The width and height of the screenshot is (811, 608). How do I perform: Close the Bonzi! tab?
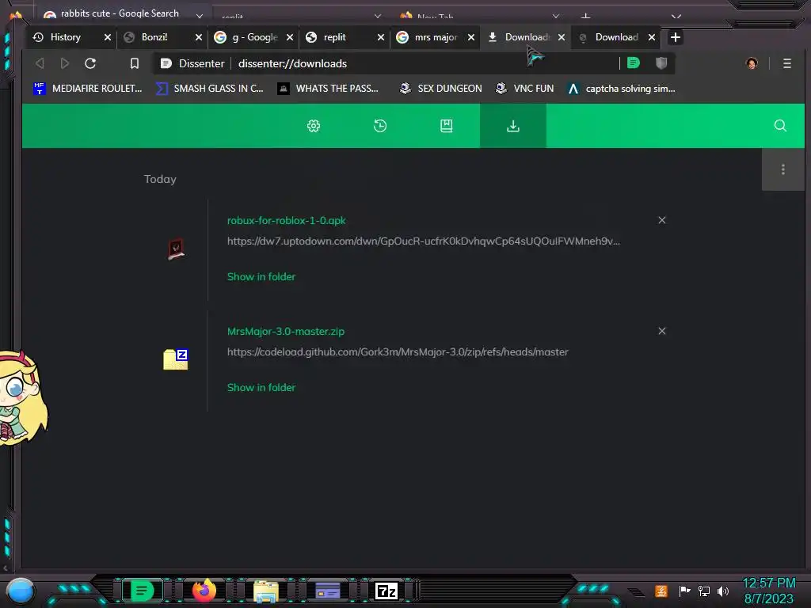click(199, 37)
